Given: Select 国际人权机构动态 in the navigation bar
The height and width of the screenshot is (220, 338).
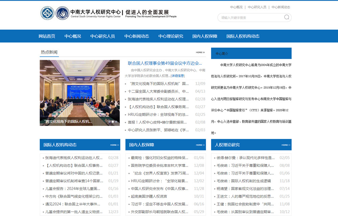Looking at the screenshot, I should tap(243, 36).
